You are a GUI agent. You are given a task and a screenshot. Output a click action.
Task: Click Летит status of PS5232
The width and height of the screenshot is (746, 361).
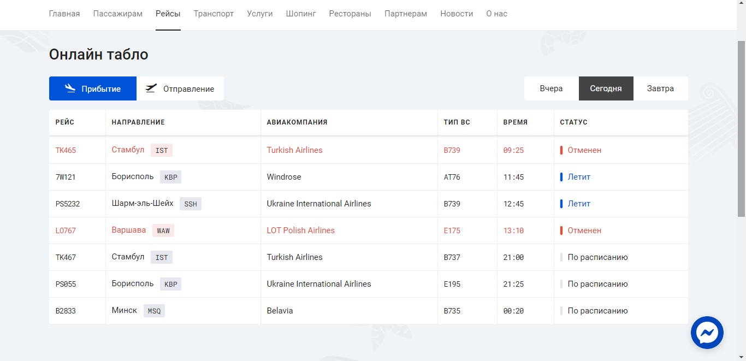coord(579,204)
